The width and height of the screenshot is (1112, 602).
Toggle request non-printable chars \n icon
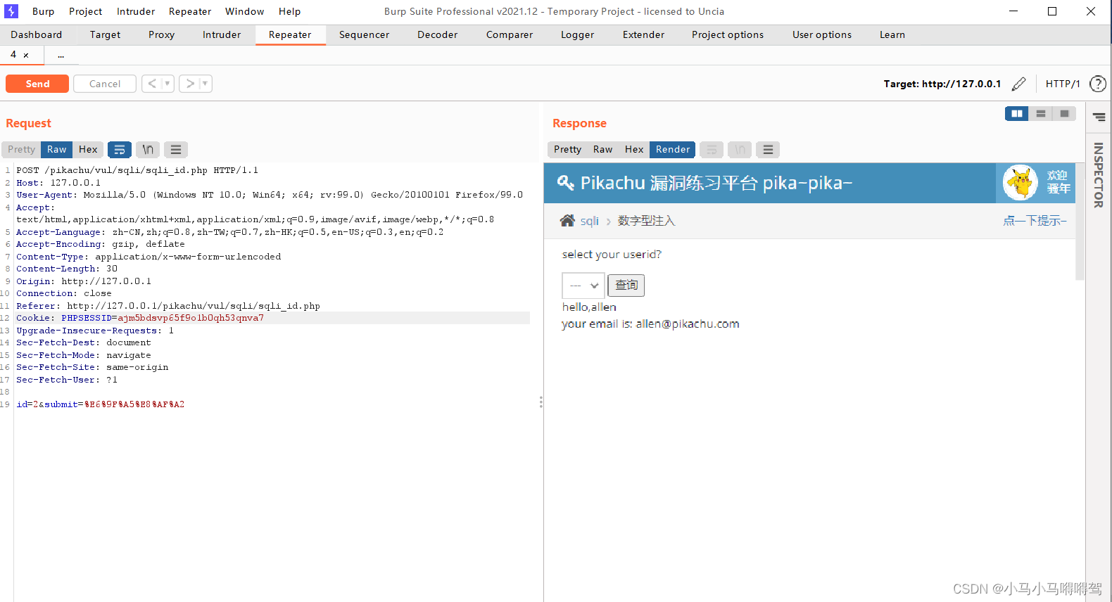(x=148, y=150)
